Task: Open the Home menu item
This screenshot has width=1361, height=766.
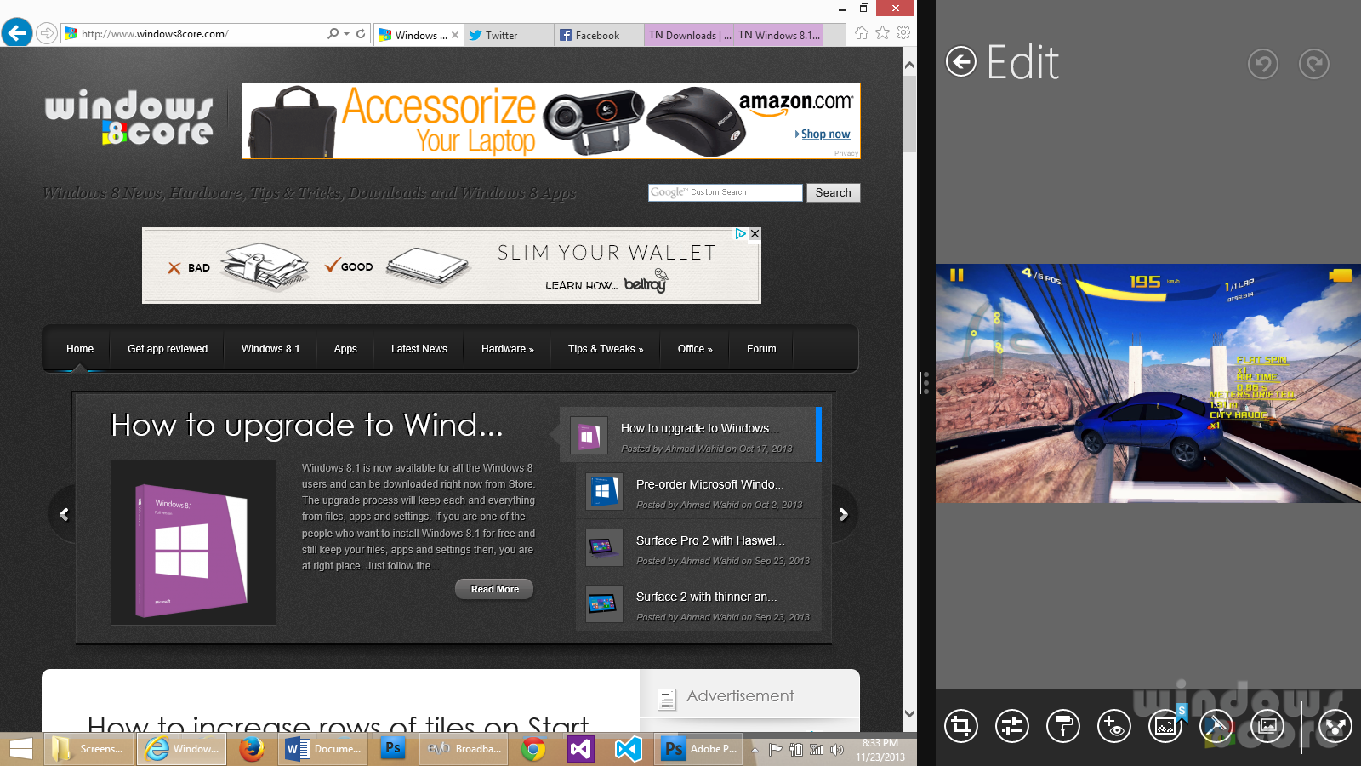Action: [80, 349]
